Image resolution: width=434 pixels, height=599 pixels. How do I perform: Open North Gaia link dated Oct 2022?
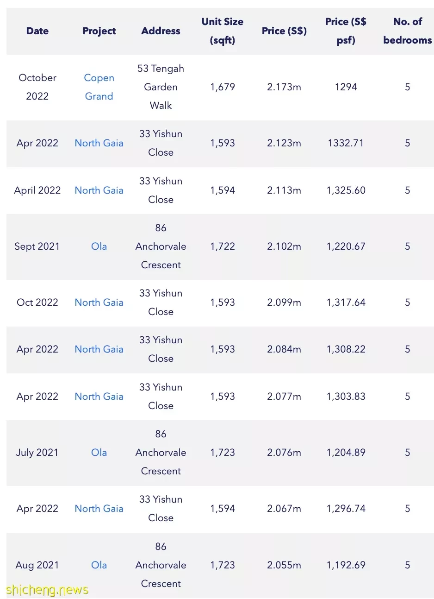99,303
